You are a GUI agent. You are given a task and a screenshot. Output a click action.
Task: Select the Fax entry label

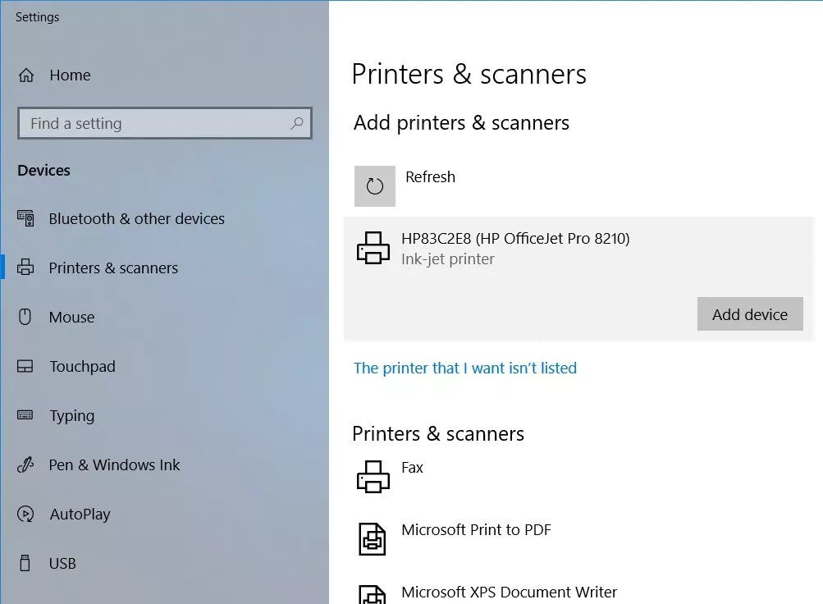(412, 468)
